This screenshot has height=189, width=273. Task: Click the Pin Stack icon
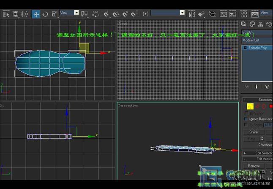[246, 86]
